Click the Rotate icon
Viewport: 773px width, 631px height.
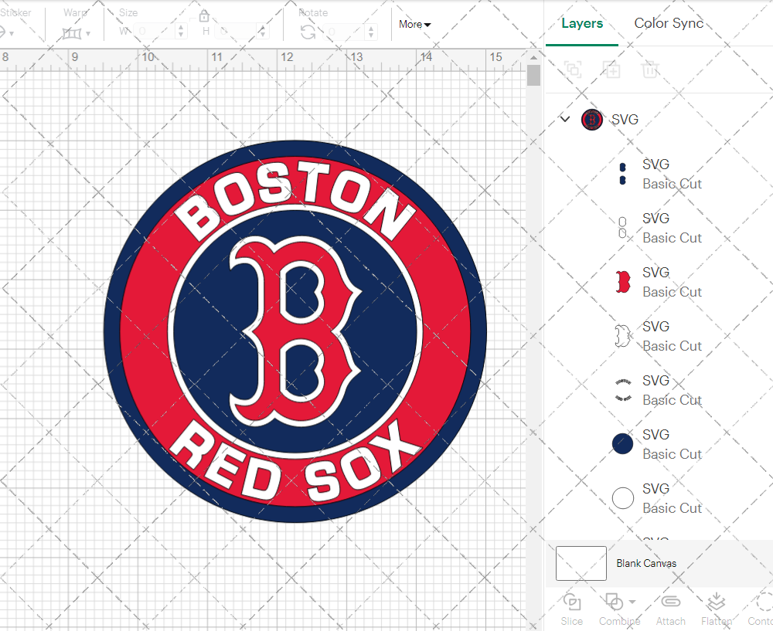coord(308,32)
